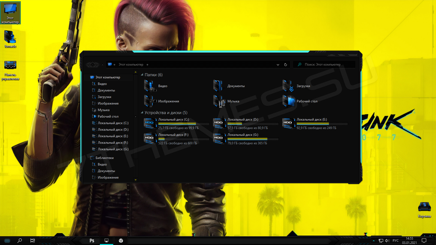The height and width of the screenshot is (245, 436).
Task: Click "522 ГБ свободно из 600 ГБ" text
Action: [178, 143]
